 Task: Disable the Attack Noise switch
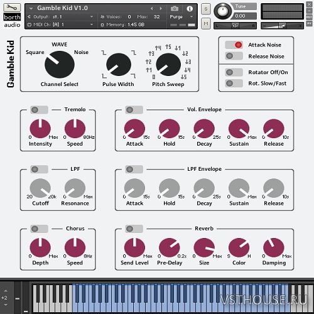tap(234, 45)
